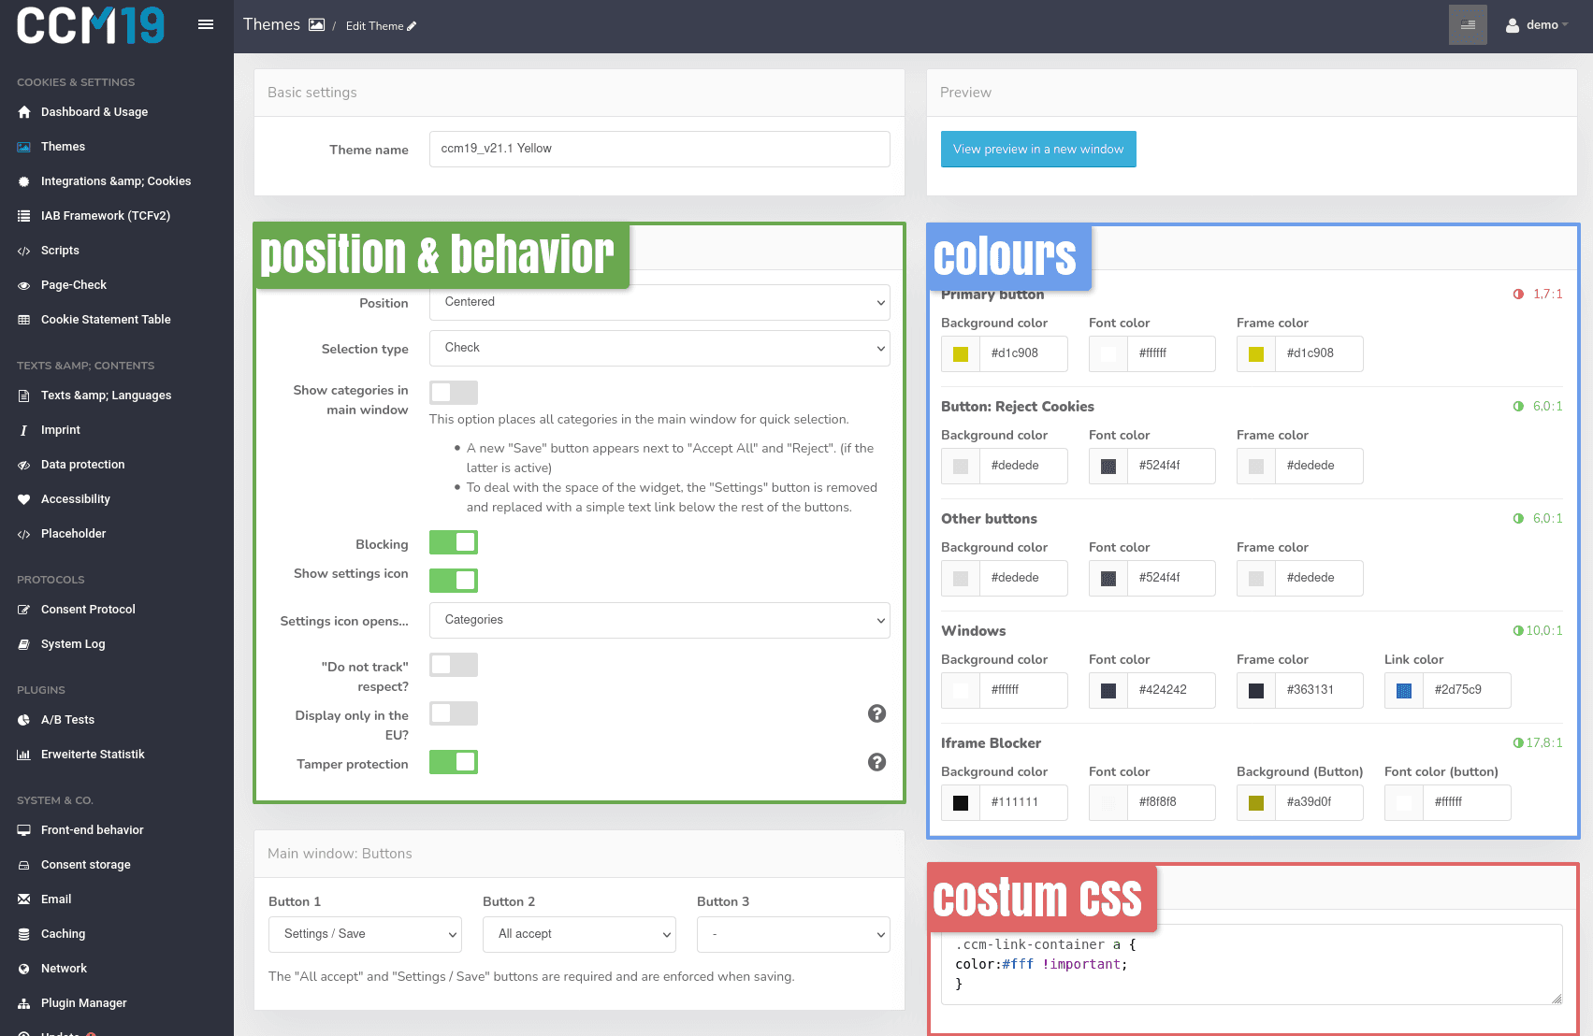Open the A/B Tests plugin

coord(67,719)
